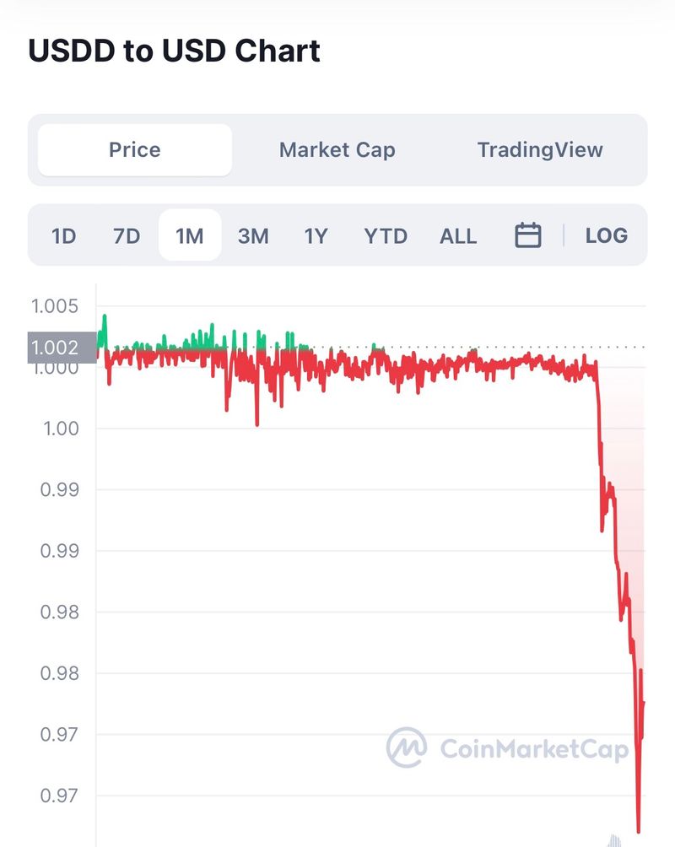Choose the 1M time range

pyautogui.click(x=190, y=235)
